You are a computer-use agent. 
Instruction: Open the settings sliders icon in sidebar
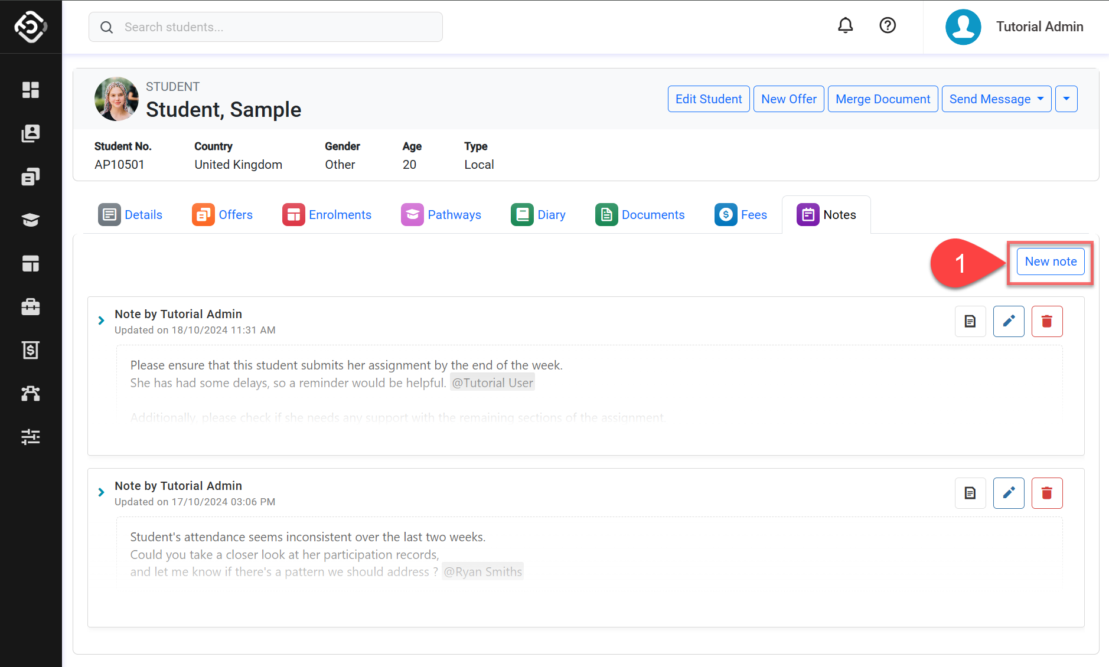pyautogui.click(x=31, y=437)
